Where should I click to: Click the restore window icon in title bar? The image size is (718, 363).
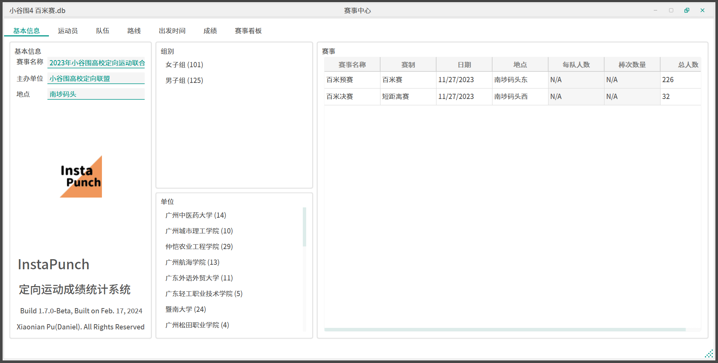[687, 10]
